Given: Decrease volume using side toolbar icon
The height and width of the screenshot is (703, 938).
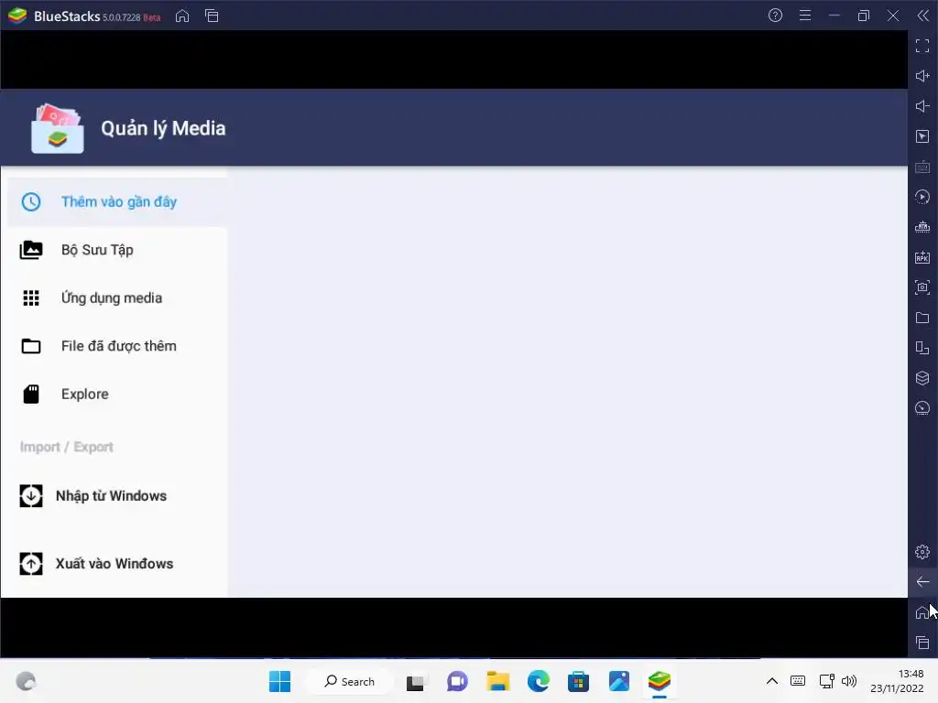Looking at the screenshot, I should pos(922,106).
